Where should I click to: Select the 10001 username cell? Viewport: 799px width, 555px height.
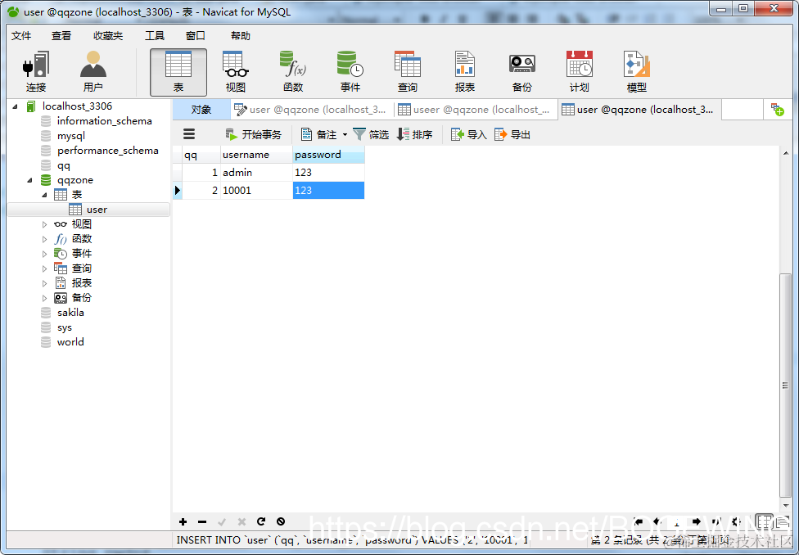pos(257,190)
